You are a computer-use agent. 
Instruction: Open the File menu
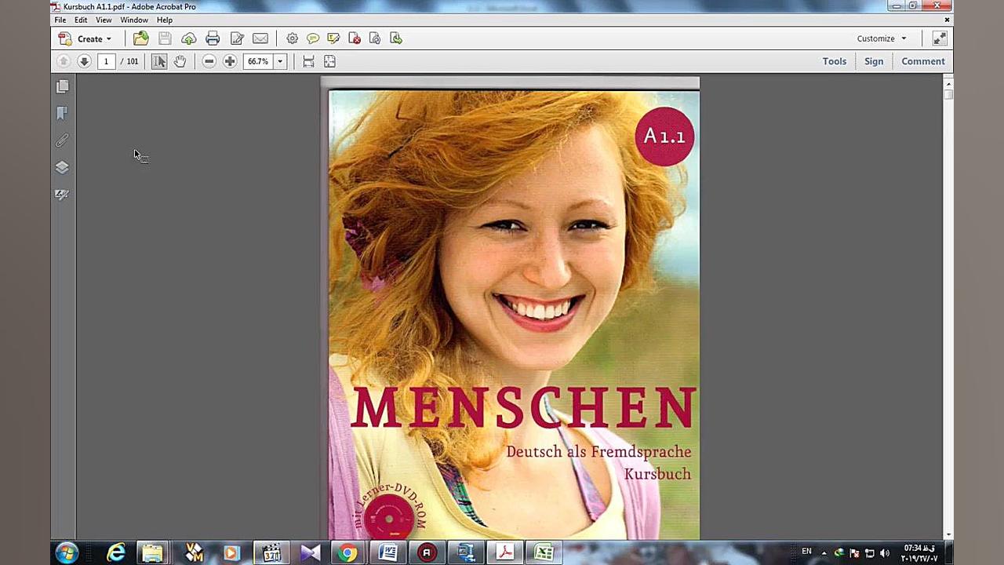tap(60, 20)
